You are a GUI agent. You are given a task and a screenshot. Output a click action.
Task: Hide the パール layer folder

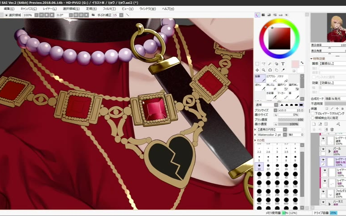pyautogui.click(x=323, y=150)
